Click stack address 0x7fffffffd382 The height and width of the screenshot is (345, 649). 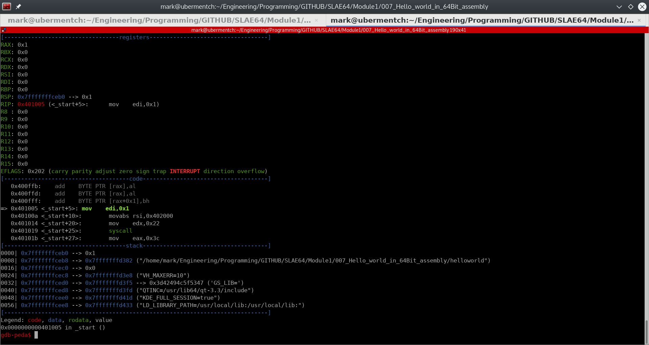(x=109, y=260)
